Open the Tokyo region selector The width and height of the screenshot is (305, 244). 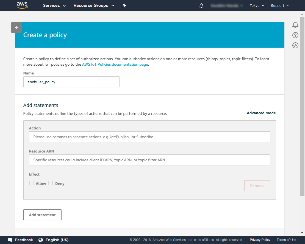256,6
